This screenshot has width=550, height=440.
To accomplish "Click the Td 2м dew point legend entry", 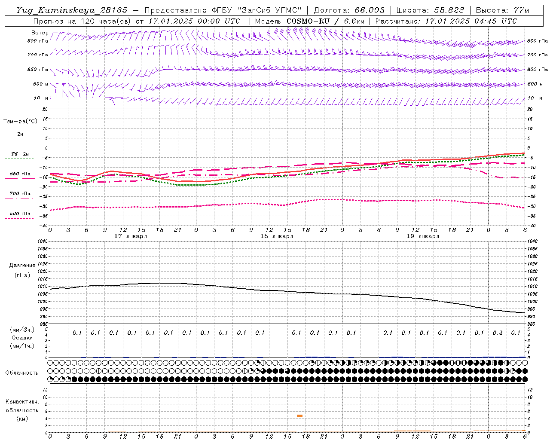I will [x=20, y=154].
